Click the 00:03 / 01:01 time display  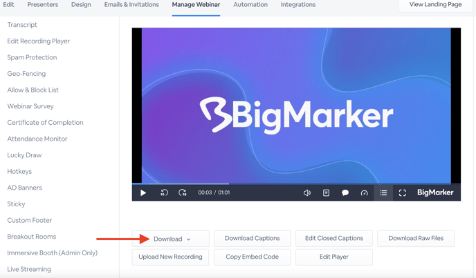pyautogui.click(x=214, y=192)
